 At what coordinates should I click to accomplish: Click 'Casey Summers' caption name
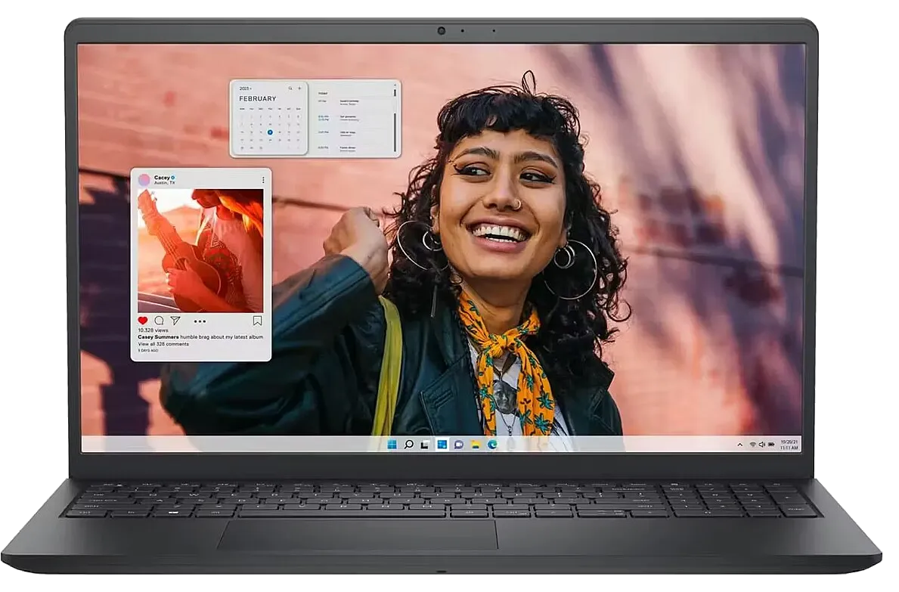(158, 337)
